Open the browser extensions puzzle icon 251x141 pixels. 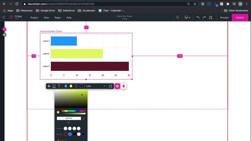[228, 4]
